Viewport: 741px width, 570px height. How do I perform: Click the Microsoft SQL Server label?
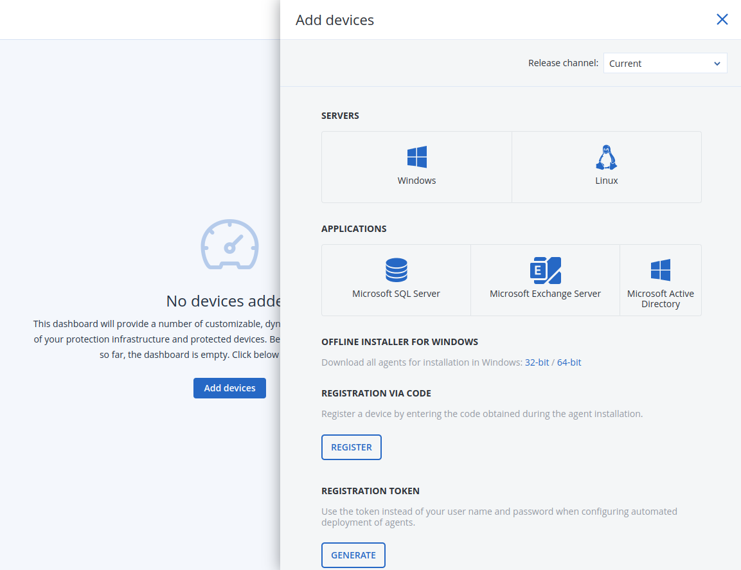(x=396, y=294)
